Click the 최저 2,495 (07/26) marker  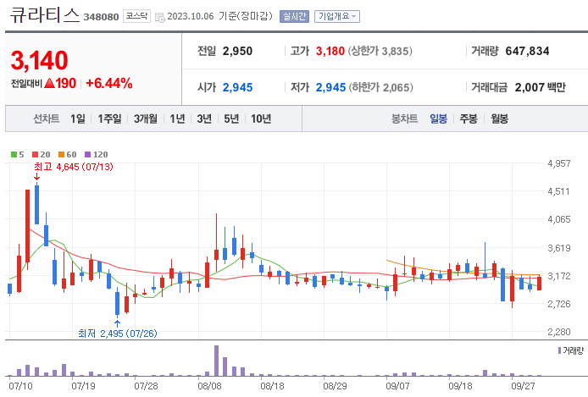pyautogui.click(x=118, y=334)
